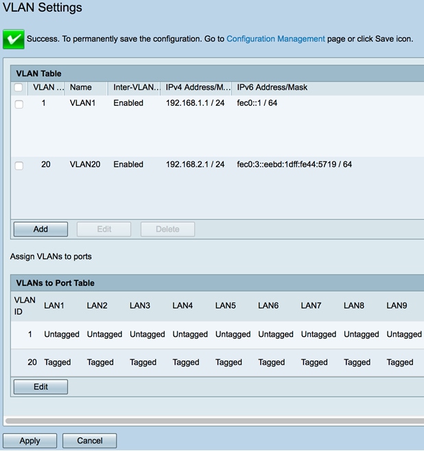Viewport: 424px width, 451px height.
Task: Click the LAN3 column header
Action: tap(140, 305)
